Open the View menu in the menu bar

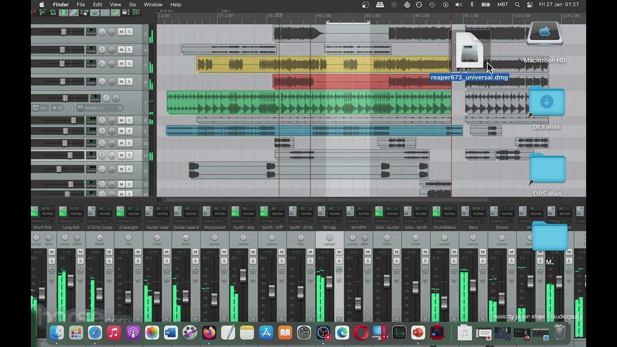(x=115, y=4)
